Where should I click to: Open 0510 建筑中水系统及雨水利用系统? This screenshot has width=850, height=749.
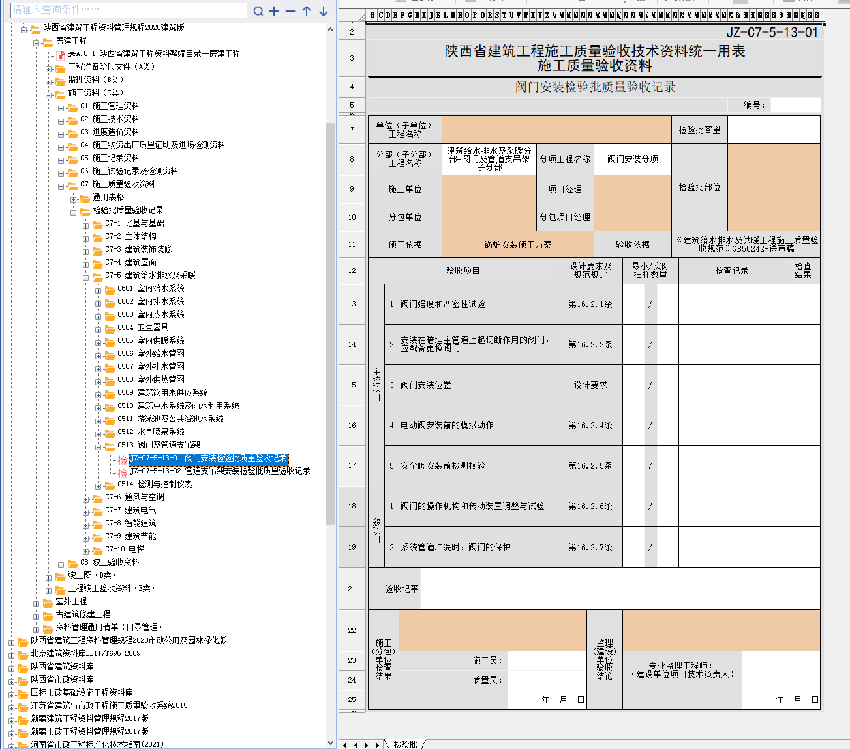(x=178, y=405)
